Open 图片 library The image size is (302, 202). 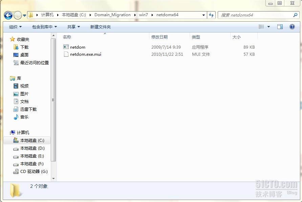[x=24, y=94]
